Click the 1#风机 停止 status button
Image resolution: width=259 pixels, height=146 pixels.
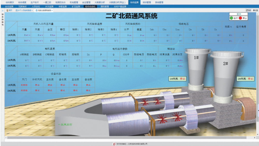point(178,79)
